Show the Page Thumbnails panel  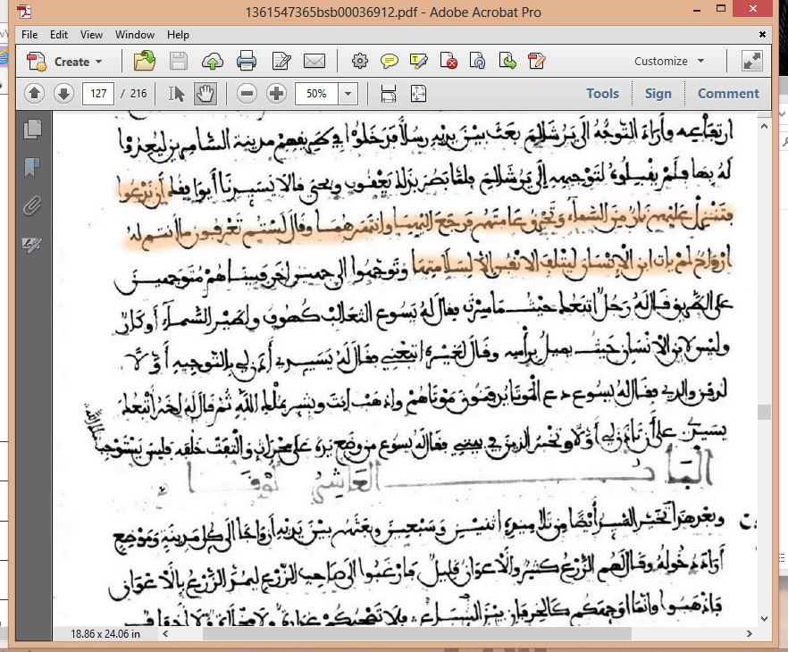(x=32, y=129)
